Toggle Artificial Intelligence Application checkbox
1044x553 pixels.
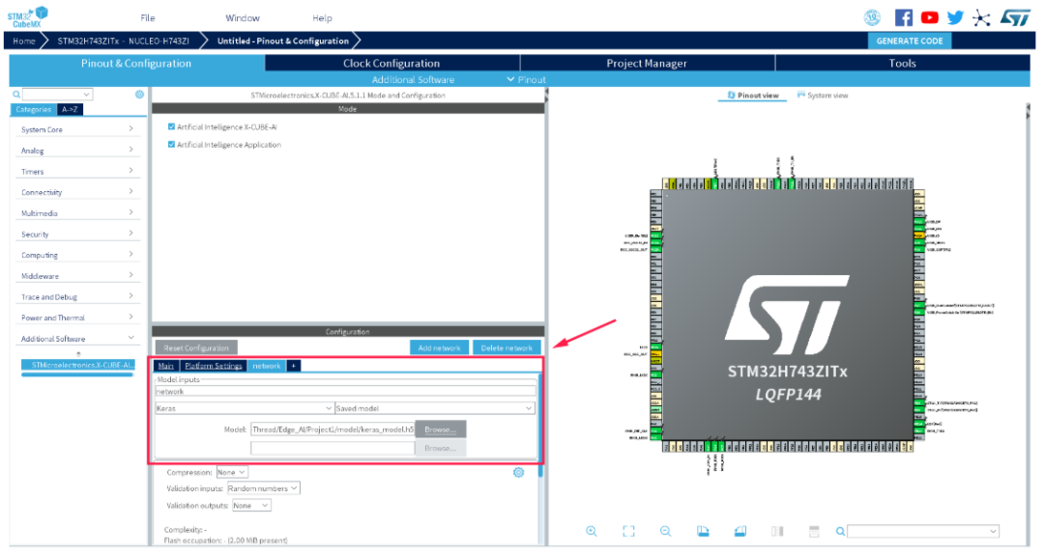click(172, 144)
